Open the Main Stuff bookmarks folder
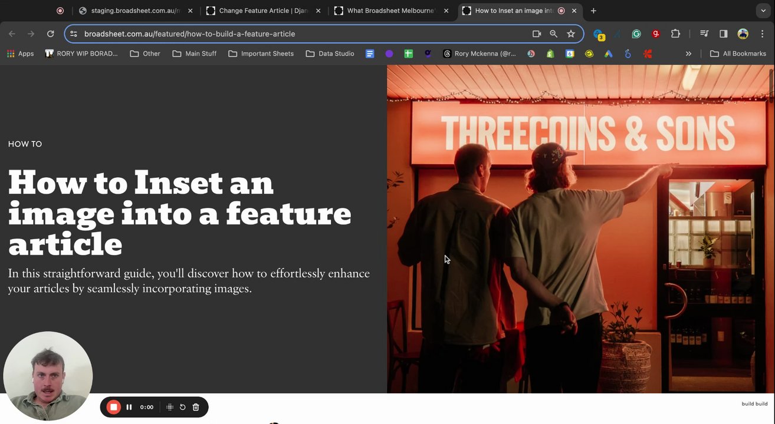The height and width of the screenshot is (424, 775). coord(195,54)
